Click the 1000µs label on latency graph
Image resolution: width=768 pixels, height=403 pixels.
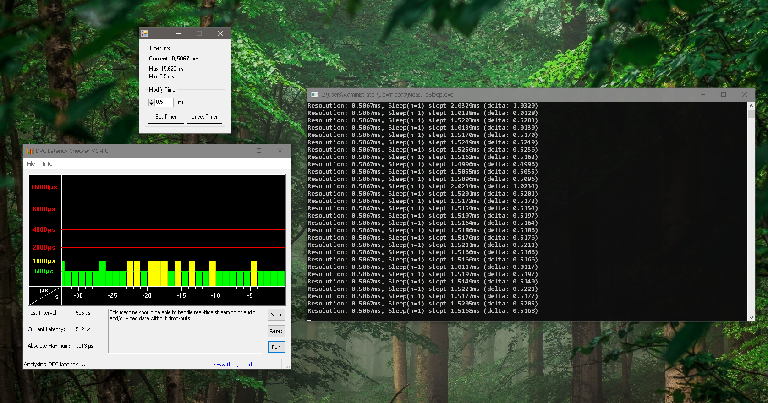coord(44,261)
